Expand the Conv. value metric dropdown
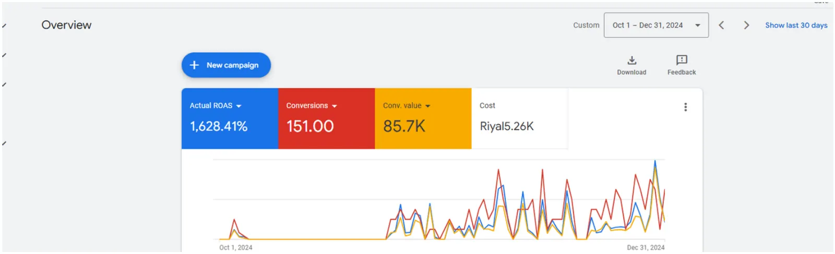Viewport: 835px width, 254px height. [x=407, y=105]
